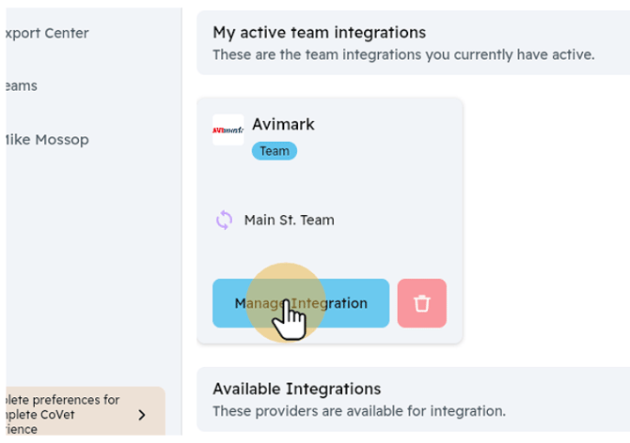Click the providers available for integration text
Image resolution: width=630 pixels, height=443 pixels.
tap(358, 410)
